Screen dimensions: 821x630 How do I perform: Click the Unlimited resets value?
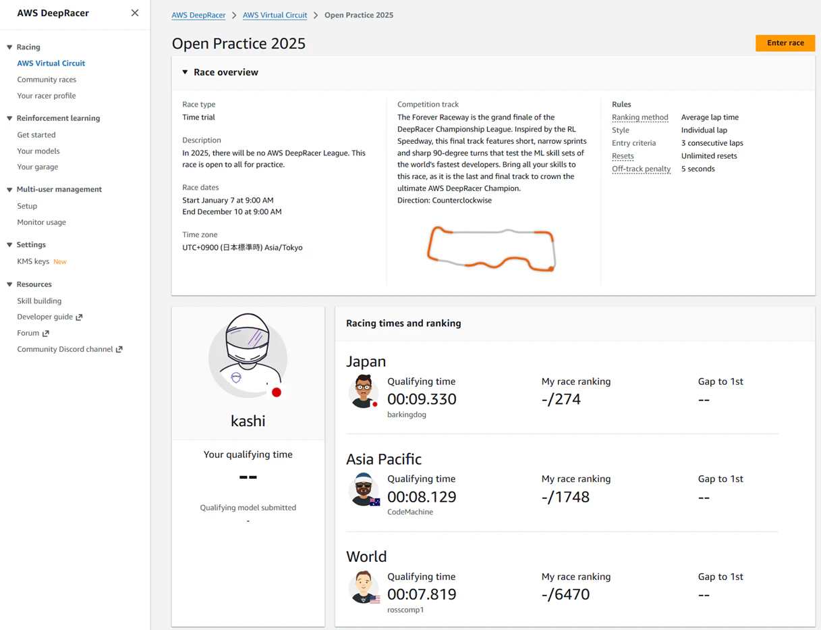coord(709,156)
